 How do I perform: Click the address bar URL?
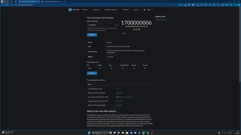click(x=23, y=5)
